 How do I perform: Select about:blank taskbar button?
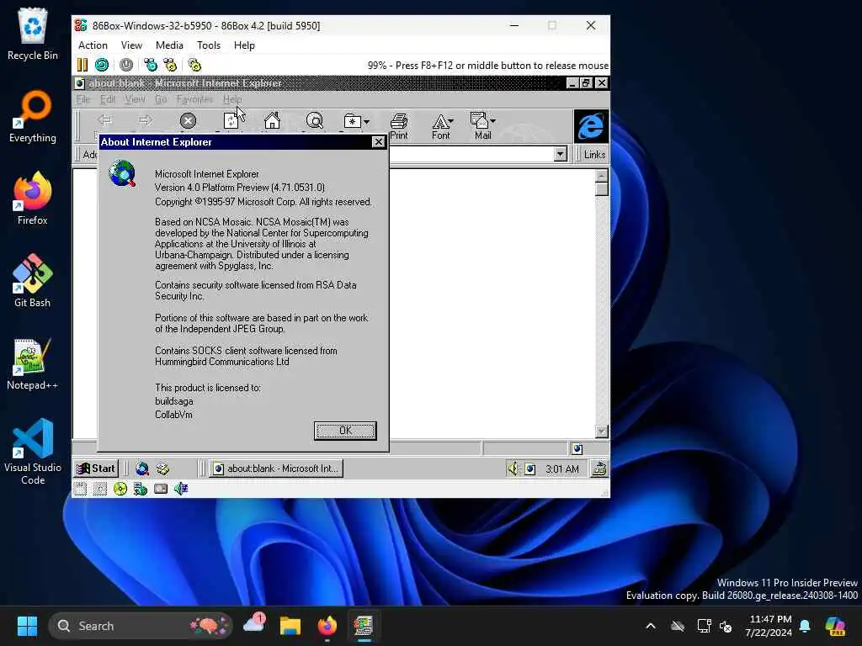[x=277, y=469]
